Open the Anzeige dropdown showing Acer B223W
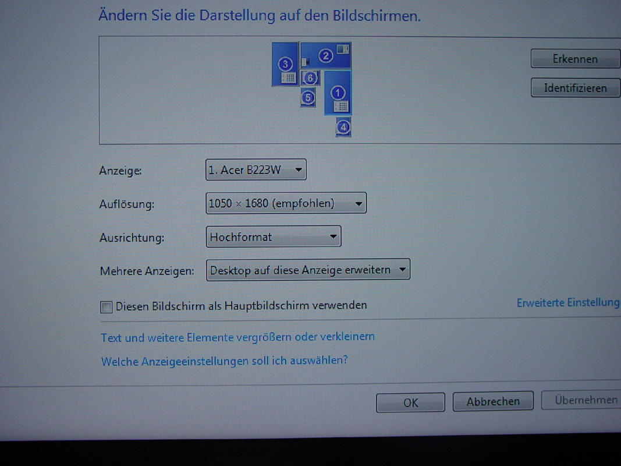Screen dimensions: 621x466 [256, 170]
